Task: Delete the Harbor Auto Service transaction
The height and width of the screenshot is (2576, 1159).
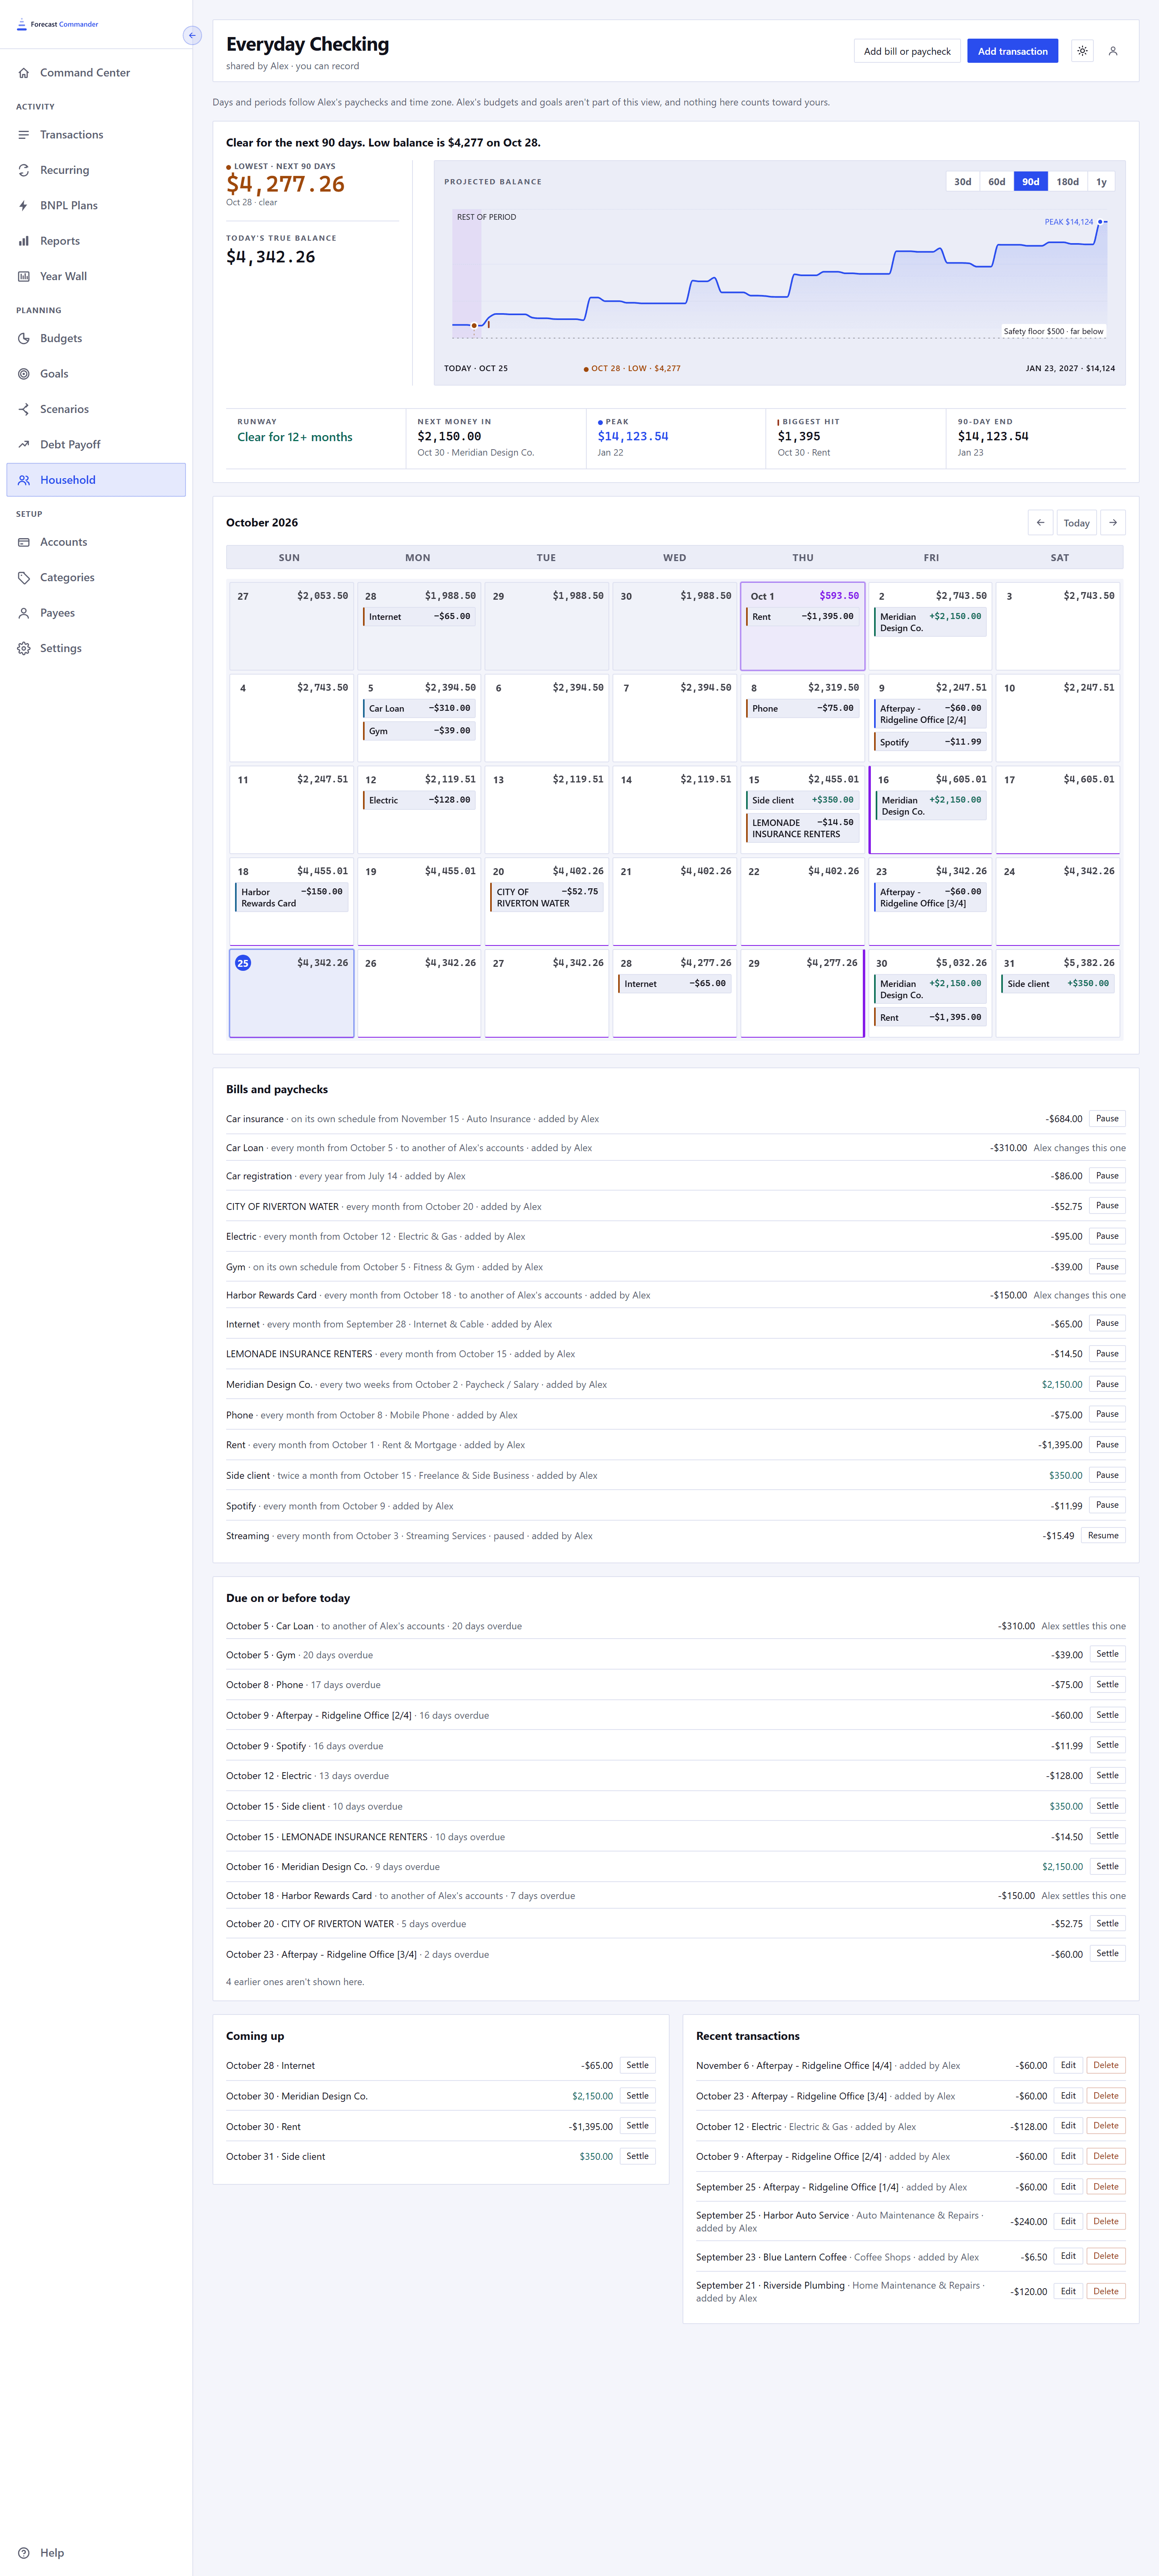Action: (1106, 2221)
